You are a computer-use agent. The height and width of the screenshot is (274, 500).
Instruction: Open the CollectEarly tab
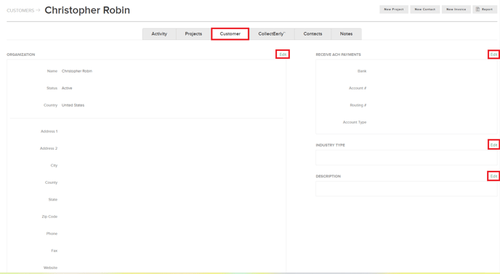tap(272, 34)
